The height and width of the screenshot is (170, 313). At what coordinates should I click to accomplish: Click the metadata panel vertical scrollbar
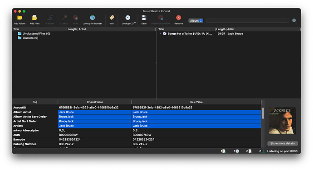pos(263,113)
